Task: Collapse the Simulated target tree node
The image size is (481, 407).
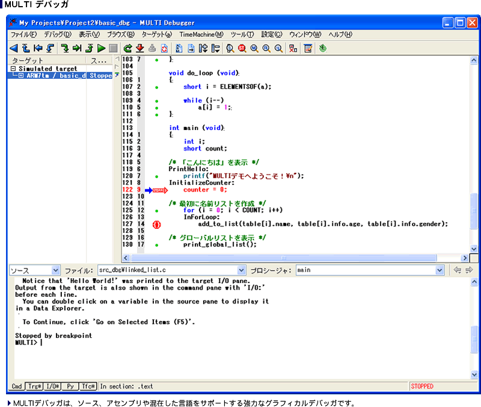Action: point(13,69)
